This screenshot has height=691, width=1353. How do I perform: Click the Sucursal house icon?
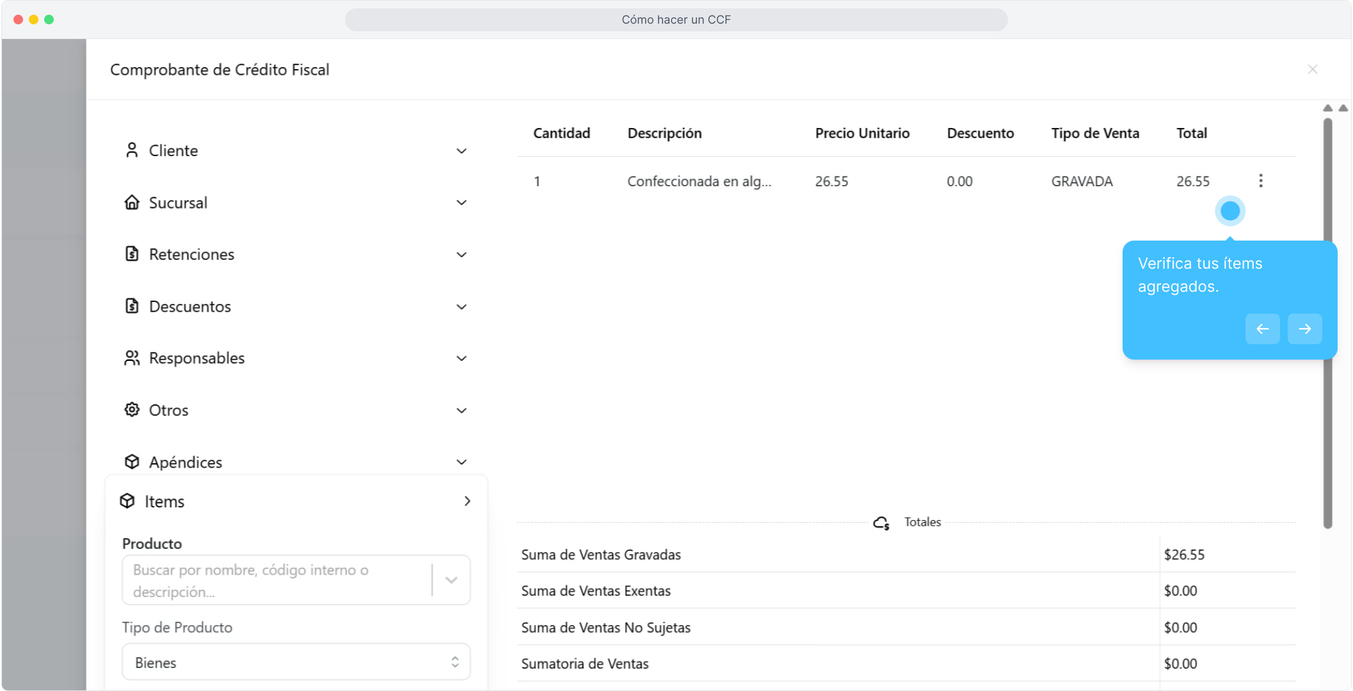point(132,202)
